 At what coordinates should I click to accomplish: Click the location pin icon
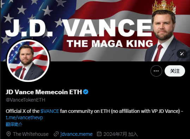pyautogui.click(x=8, y=134)
